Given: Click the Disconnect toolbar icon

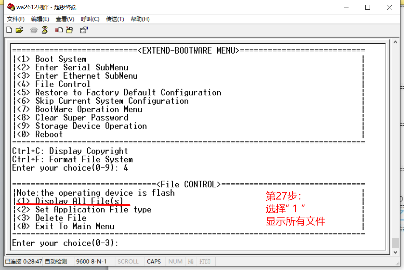Looking at the screenshot, I should click(45, 30).
